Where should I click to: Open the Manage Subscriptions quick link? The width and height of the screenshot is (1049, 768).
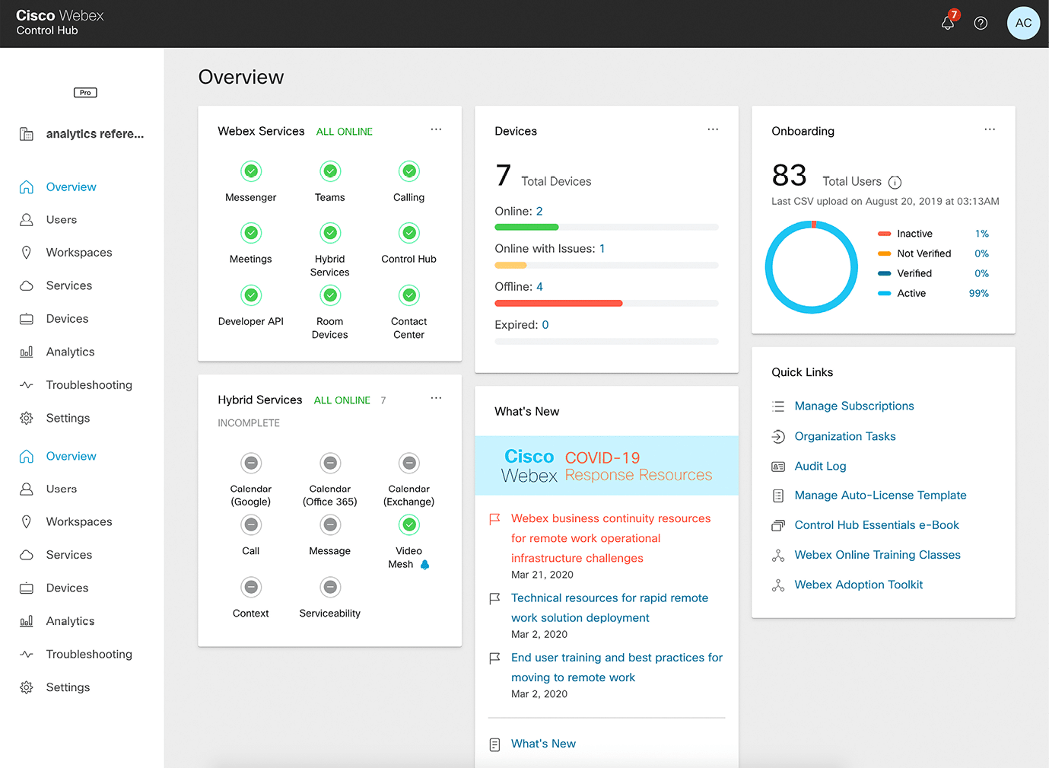[854, 406]
